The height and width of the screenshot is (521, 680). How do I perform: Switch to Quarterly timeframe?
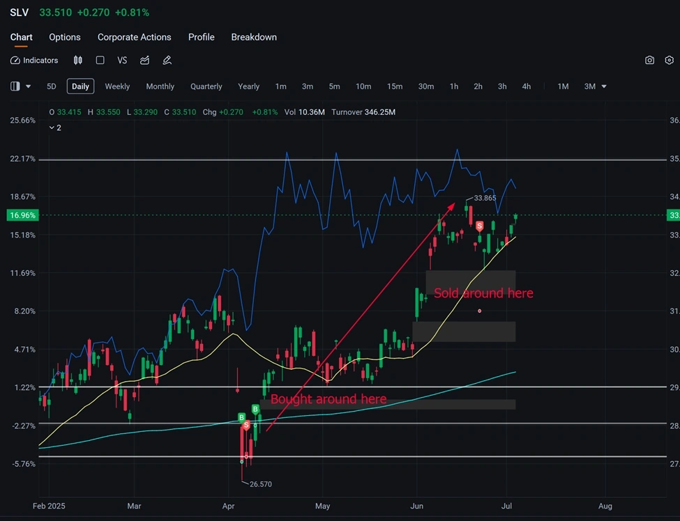[206, 86]
